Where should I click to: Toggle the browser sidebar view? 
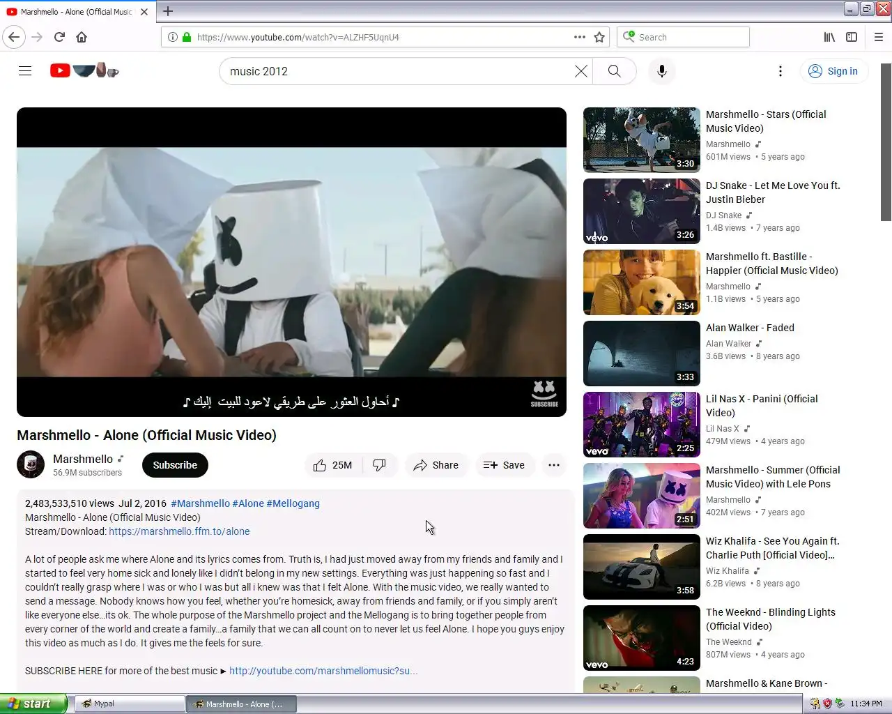tap(852, 37)
